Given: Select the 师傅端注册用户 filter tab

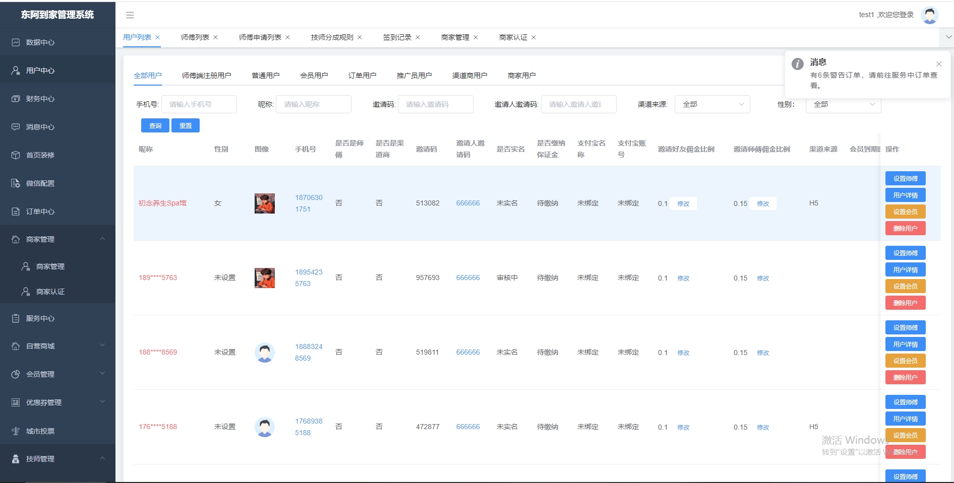Looking at the screenshot, I should [207, 76].
